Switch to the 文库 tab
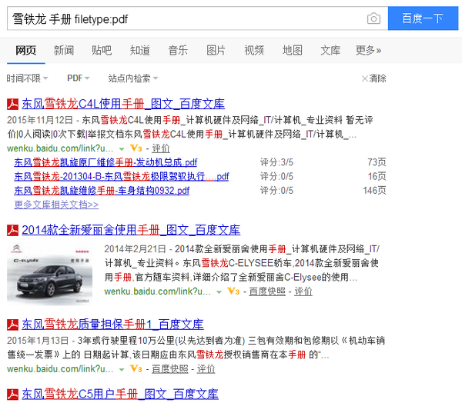Viewport: 462px width, 403px height. (x=330, y=50)
